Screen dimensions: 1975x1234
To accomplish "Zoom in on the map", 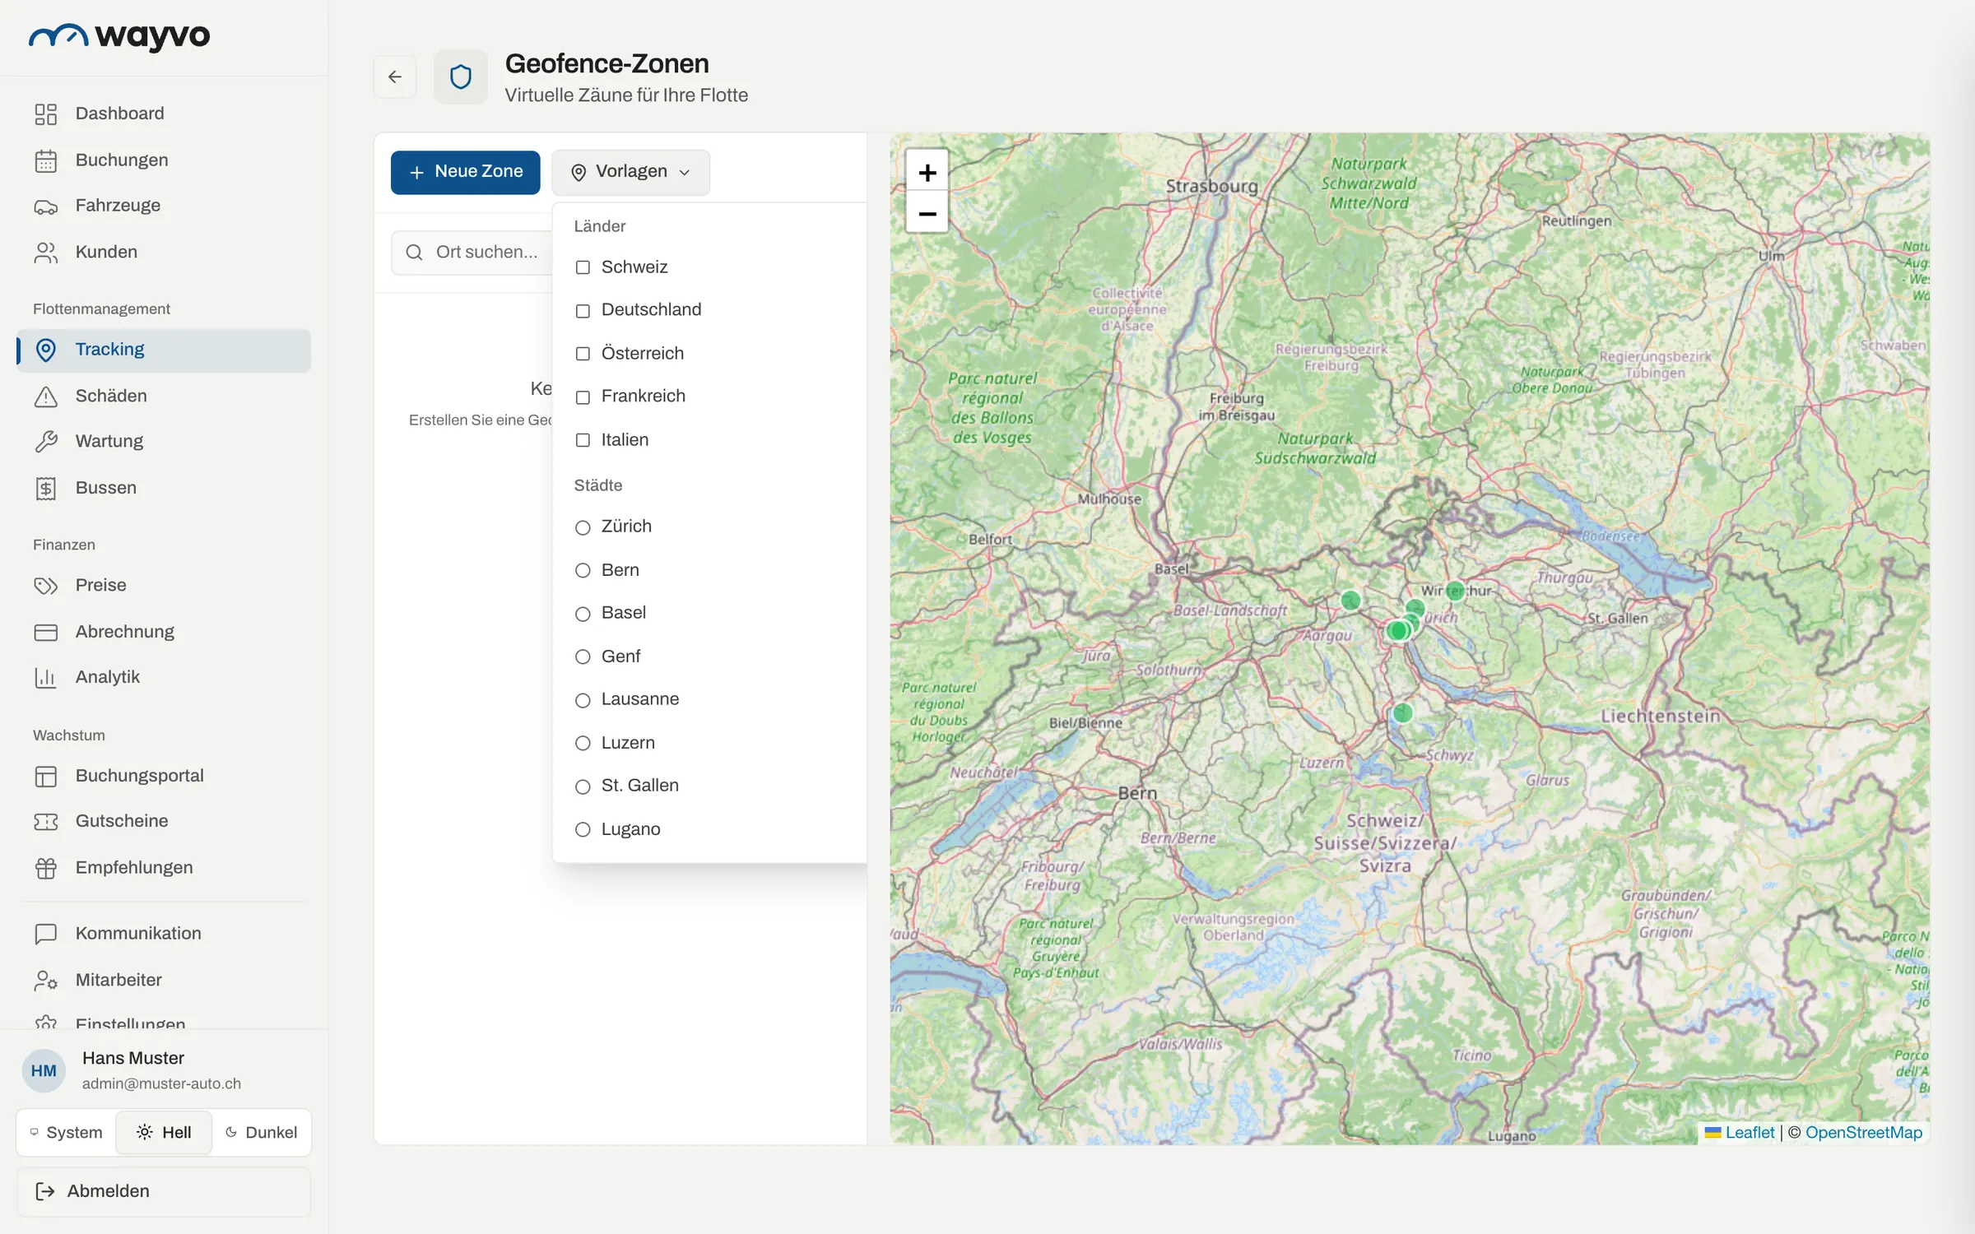I will [x=927, y=172].
